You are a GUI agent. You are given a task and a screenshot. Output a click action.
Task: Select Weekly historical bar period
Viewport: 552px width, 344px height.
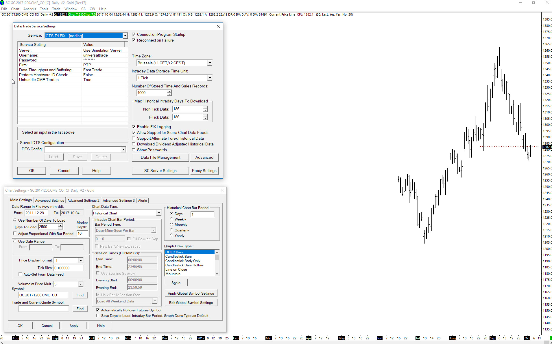tap(171, 219)
